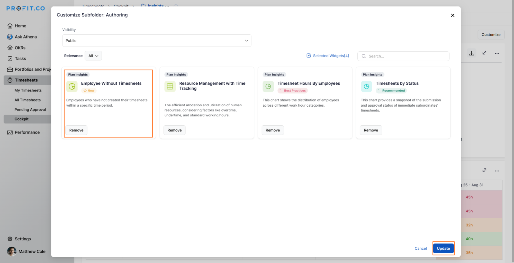Remove the Timesheets by Status widget
This screenshot has height=263, width=514.
(371, 130)
